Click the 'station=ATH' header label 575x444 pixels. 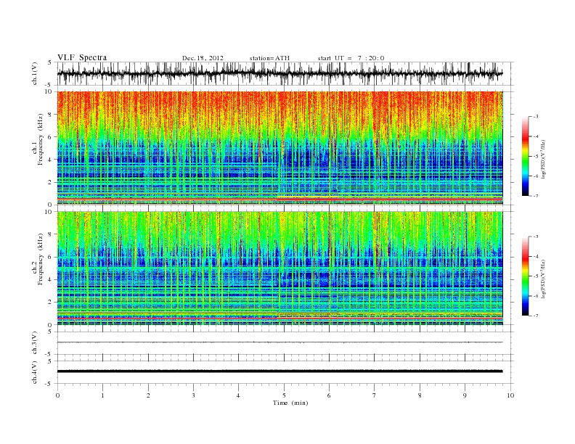[x=269, y=58]
